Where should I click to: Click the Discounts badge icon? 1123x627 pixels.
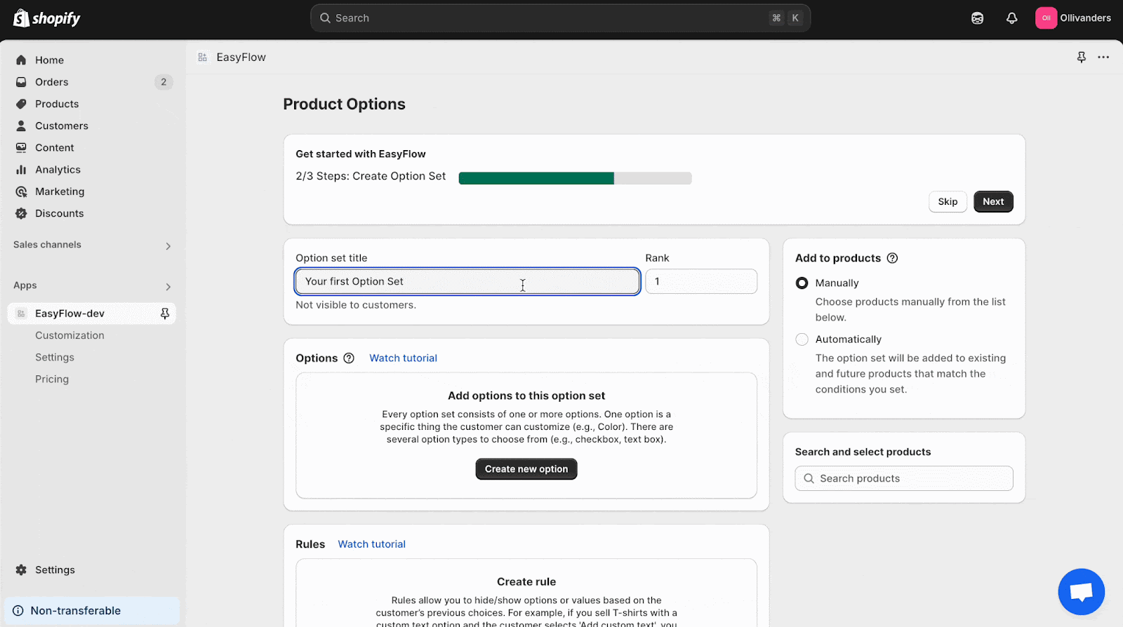click(x=21, y=213)
